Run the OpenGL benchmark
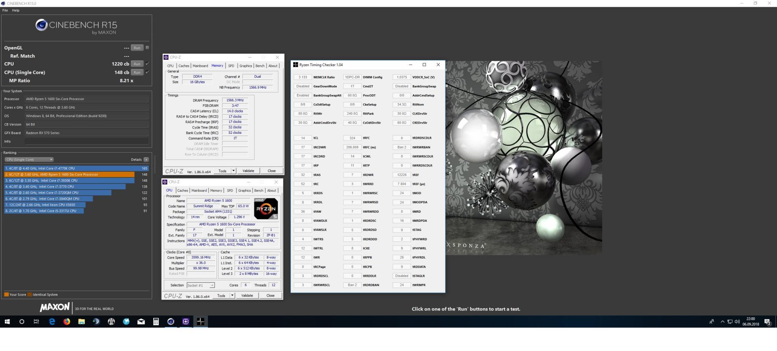Viewport: 777px width, 351px height. coord(137,48)
